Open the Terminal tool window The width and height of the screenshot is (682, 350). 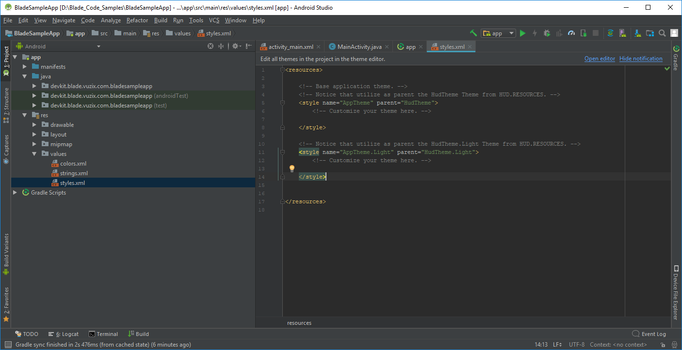103,334
